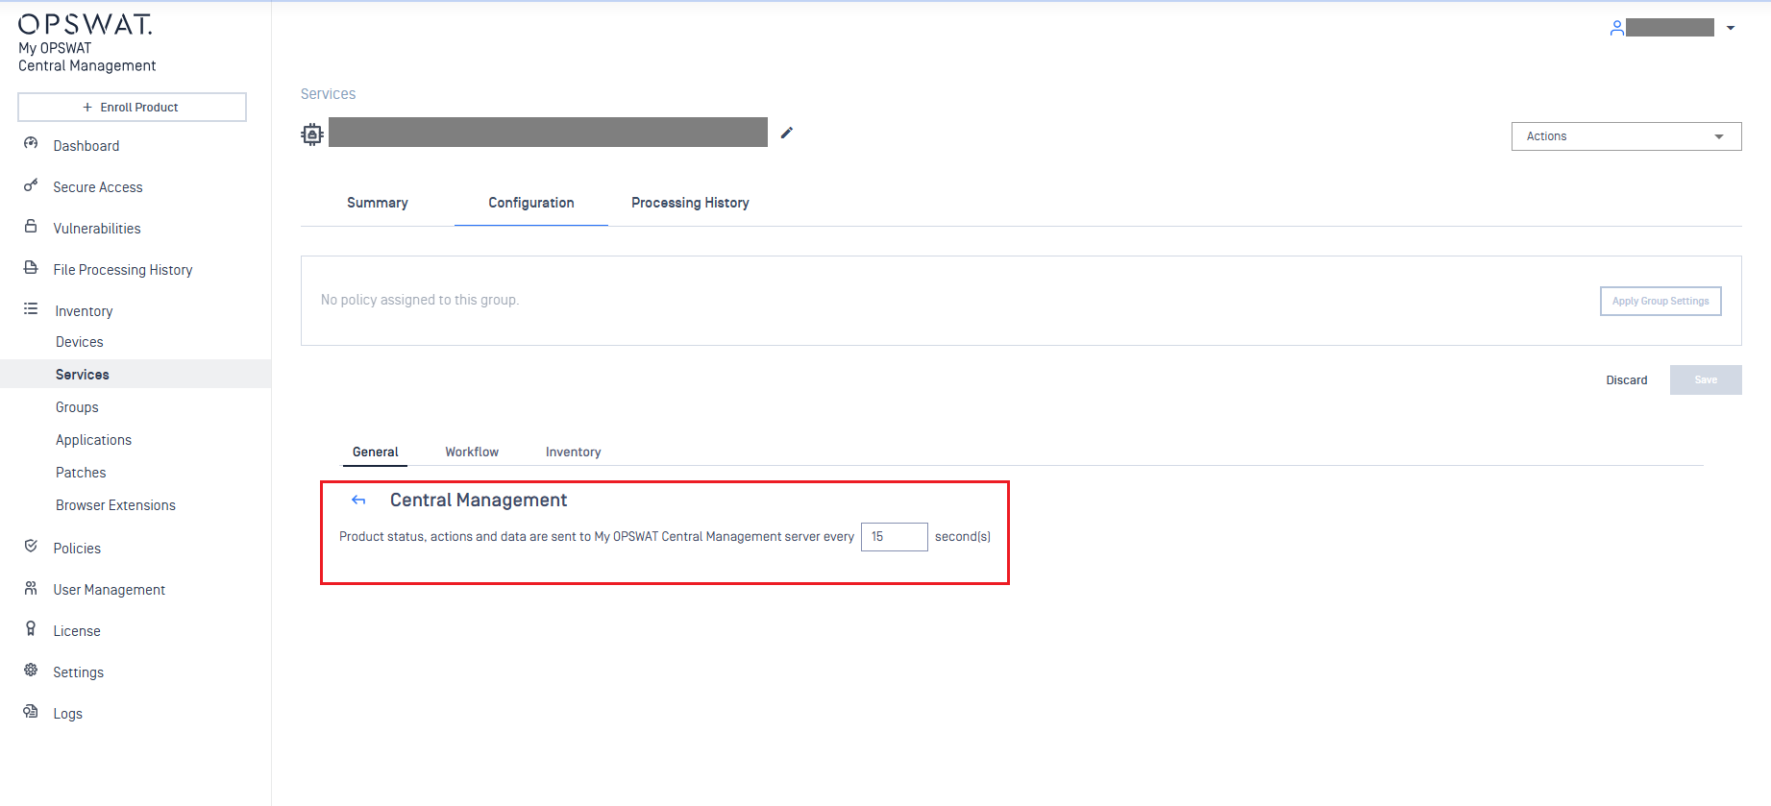Click the Save button

click(x=1706, y=379)
